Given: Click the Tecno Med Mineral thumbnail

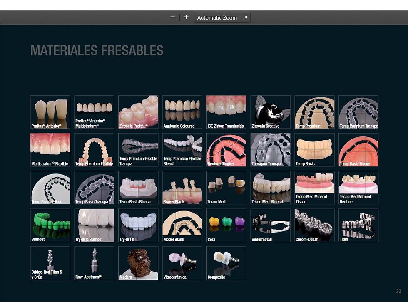Looking at the screenshot, I should click(270, 188).
